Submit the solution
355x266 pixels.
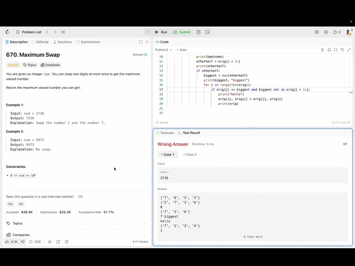click(x=182, y=32)
